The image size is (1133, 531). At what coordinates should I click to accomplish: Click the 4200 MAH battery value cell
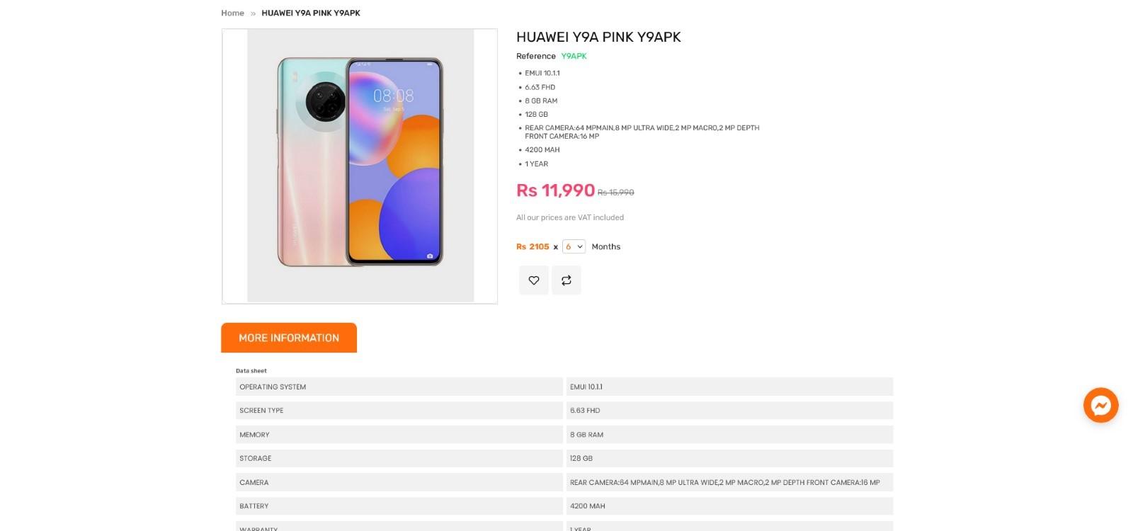pyautogui.click(x=729, y=506)
